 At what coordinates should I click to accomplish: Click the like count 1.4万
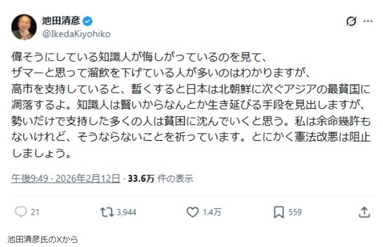(x=213, y=213)
